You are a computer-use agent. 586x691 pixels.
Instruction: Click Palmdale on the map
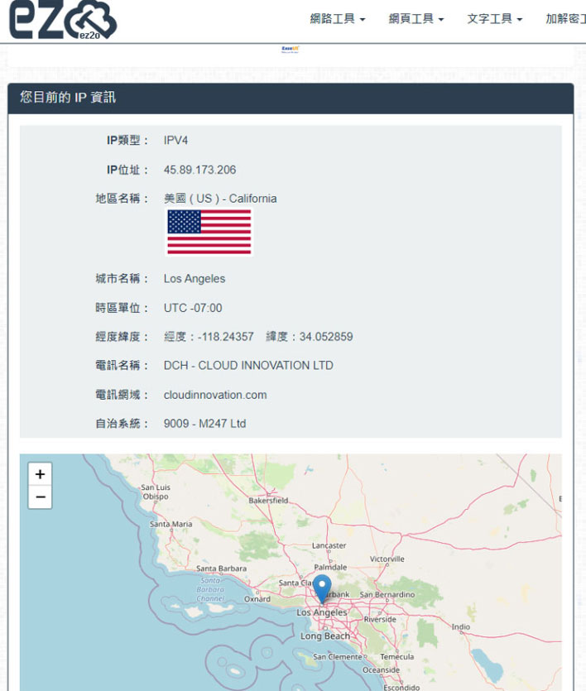pos(330,567)
